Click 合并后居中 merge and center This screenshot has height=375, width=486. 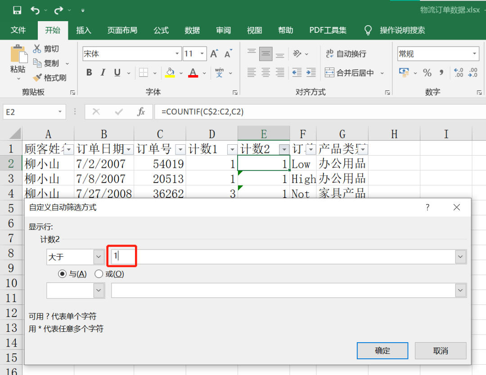[x=349, y=73]
